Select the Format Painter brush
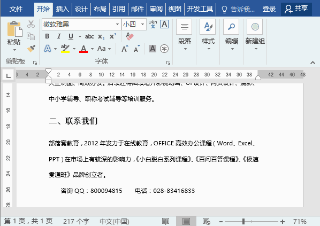The height and width of the screenshot is (226, 320). point(31,49)
